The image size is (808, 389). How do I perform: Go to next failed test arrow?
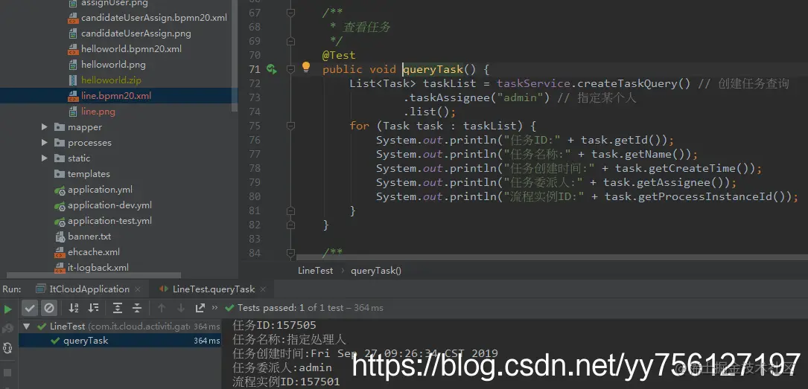181,308
